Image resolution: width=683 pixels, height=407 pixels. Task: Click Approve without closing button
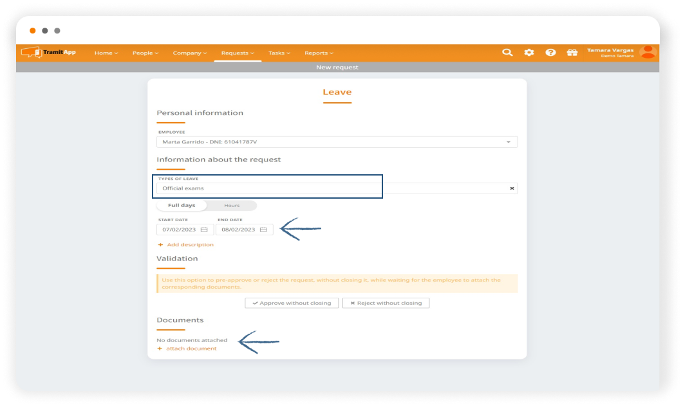tap(292, 303)
